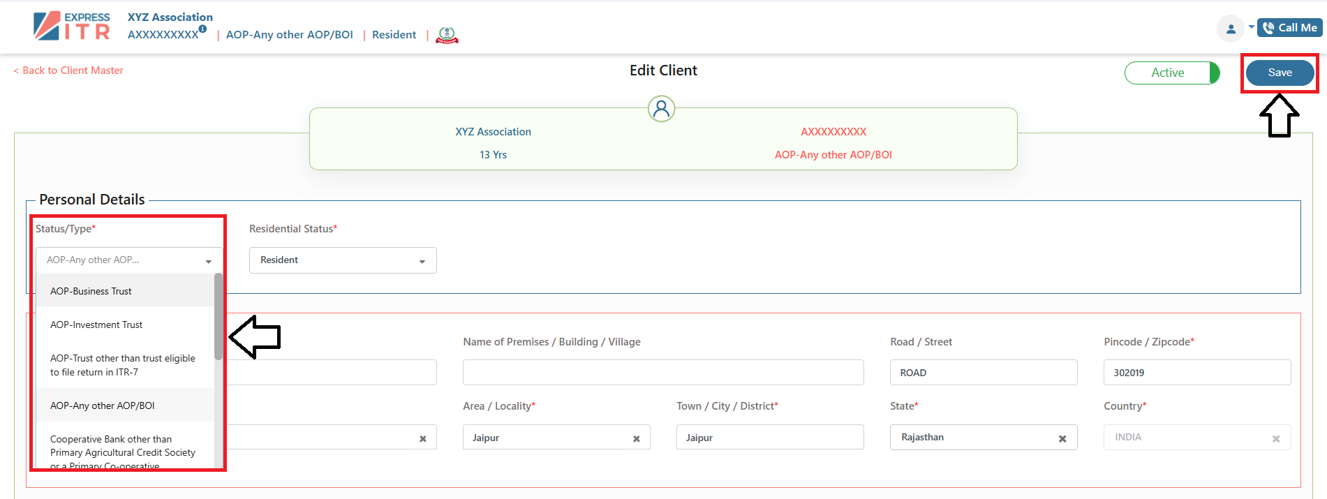Choose Cooperative Bank other than Primary Agricultural option
This screenshot has height=499, width=1327.
point(125,446)
